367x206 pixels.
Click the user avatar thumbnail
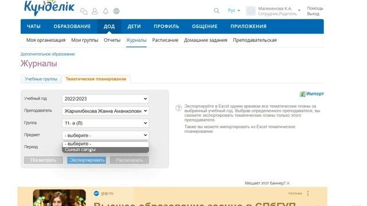click(251, 11)
